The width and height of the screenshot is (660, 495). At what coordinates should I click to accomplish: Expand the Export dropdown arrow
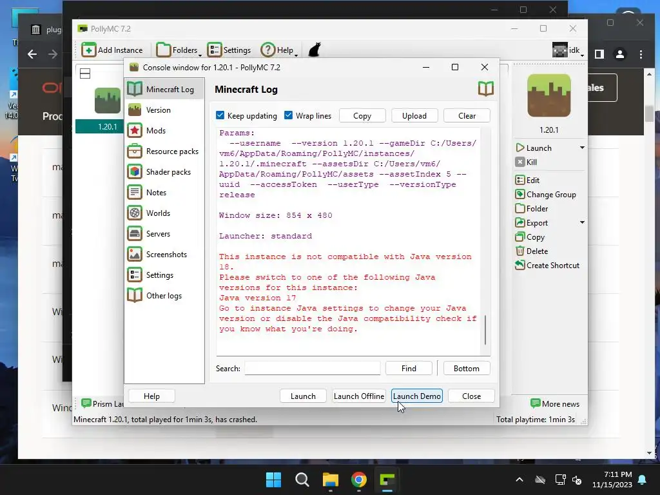[x=582, y=222]
